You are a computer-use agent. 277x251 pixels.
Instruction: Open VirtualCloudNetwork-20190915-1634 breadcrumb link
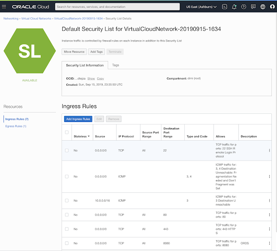pyautogui.click(x=78, y=19)
